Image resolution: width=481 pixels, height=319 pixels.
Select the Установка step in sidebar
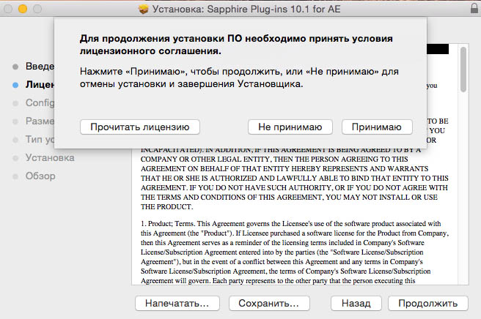click(x=50, y=157)
